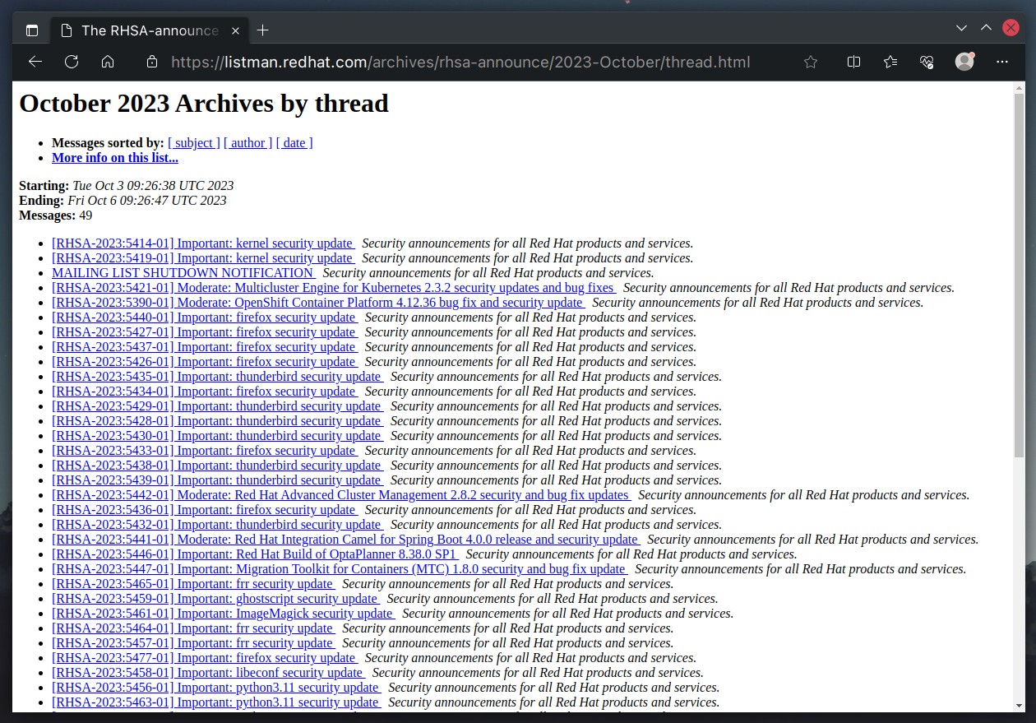Image resolution: width=1036 pixels, height=723 pixels.
Task: Click the vertical scrollbar thumb
Action: [x=1019, y=276]
